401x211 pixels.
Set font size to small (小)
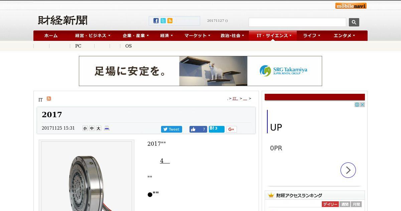(85, 128)
